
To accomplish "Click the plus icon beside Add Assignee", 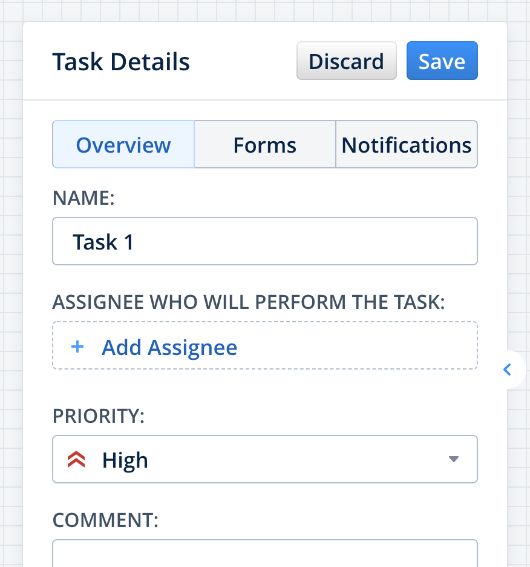I will coord(77,347).
